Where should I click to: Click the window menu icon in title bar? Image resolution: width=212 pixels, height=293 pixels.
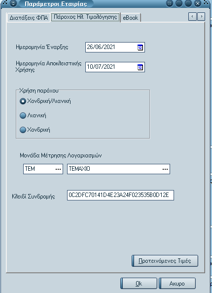[x=13, y=3]
